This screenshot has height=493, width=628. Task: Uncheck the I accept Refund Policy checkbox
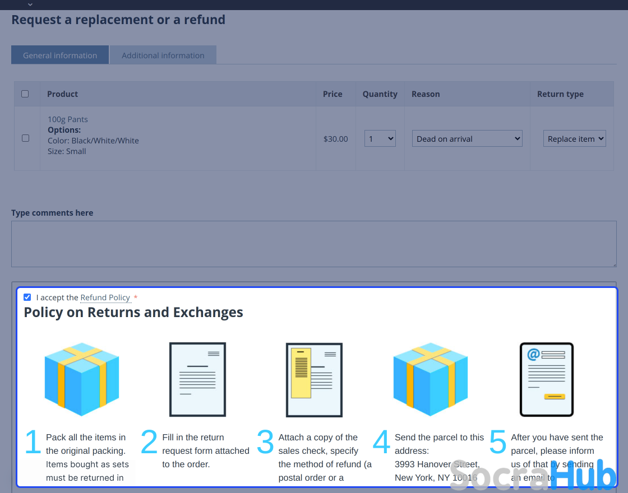tap(27, 297)
